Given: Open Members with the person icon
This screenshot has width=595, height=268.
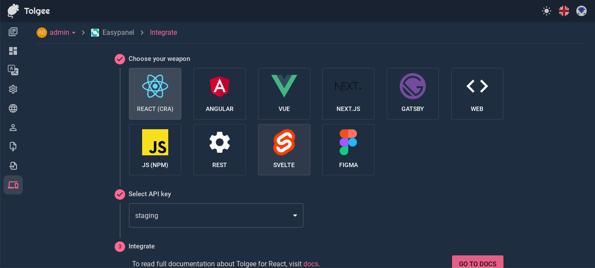Looking at the screenshot, I should coord(13,127).
